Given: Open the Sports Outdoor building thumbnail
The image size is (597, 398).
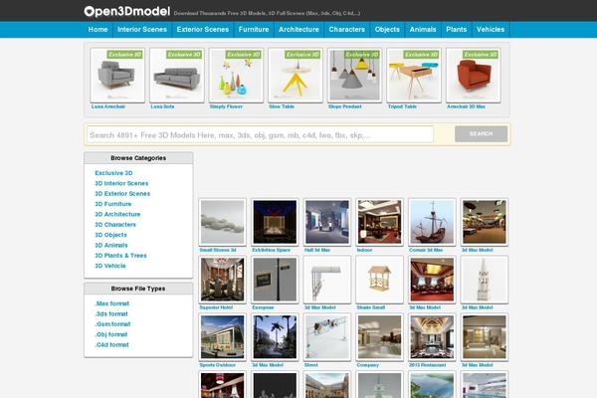Looking at the screenshot, I should coord(222,337).
